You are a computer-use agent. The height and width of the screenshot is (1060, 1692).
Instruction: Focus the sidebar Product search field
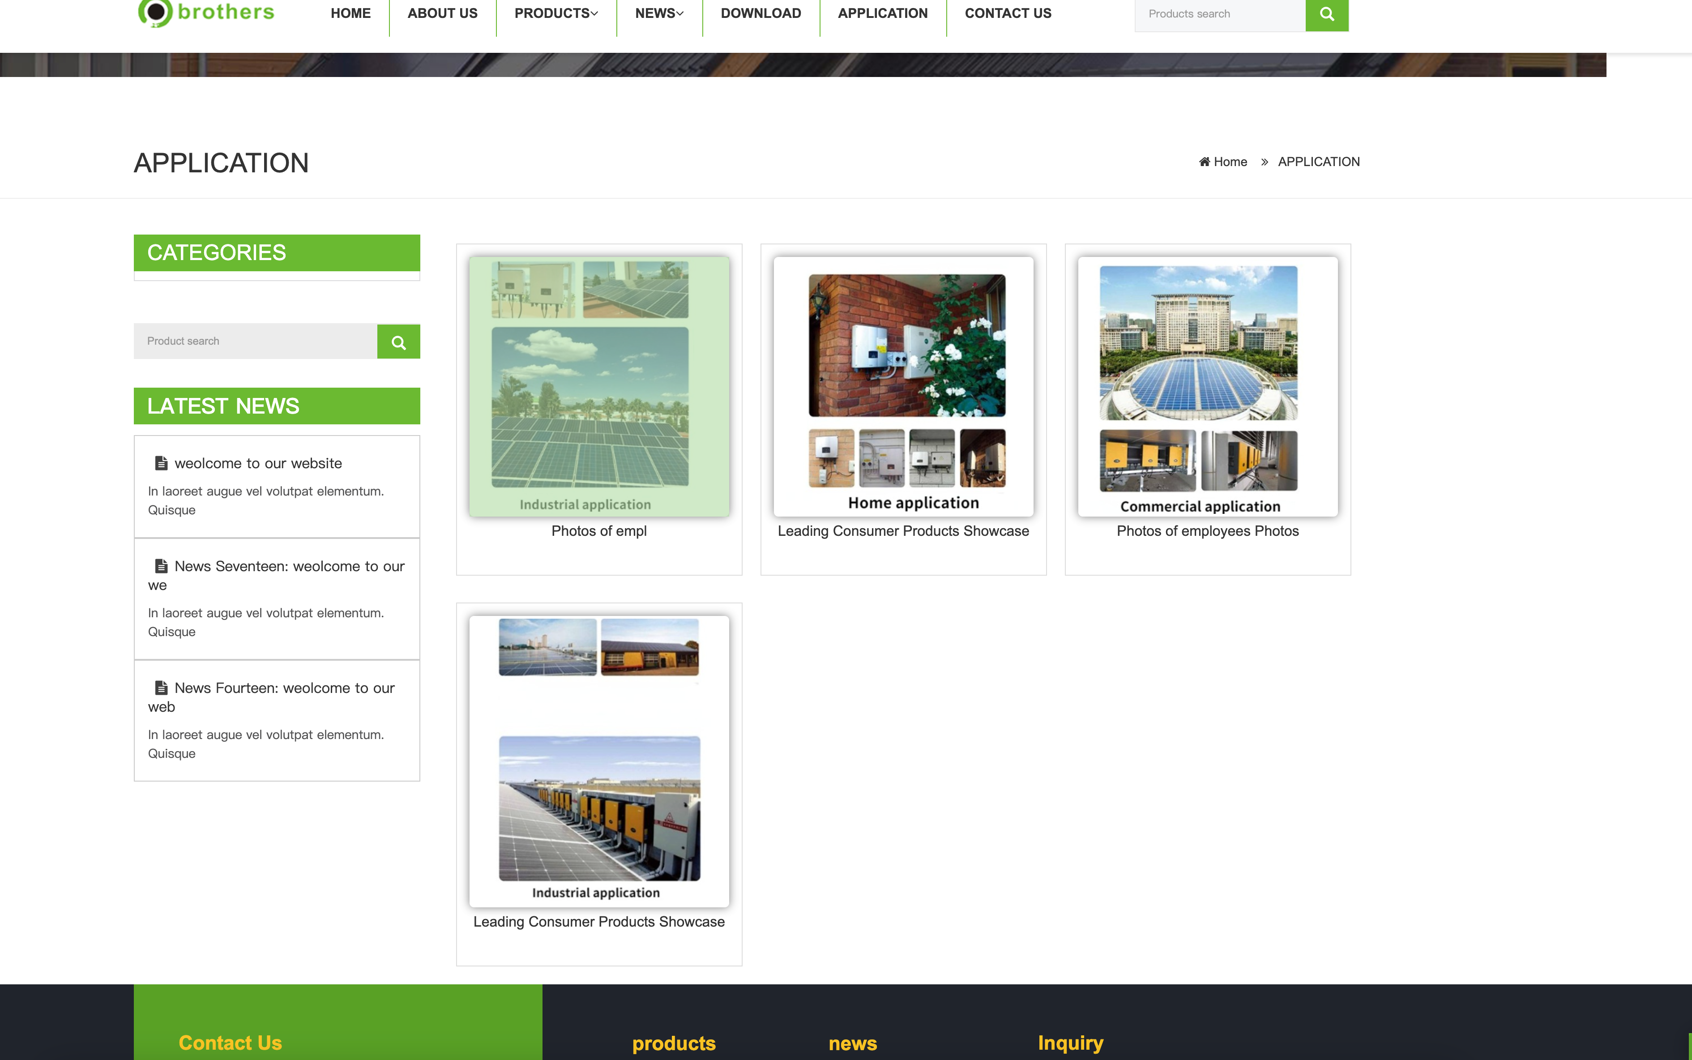point(255,342)
